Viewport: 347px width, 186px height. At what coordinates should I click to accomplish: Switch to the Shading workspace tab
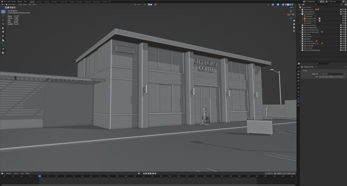(72, 2)
